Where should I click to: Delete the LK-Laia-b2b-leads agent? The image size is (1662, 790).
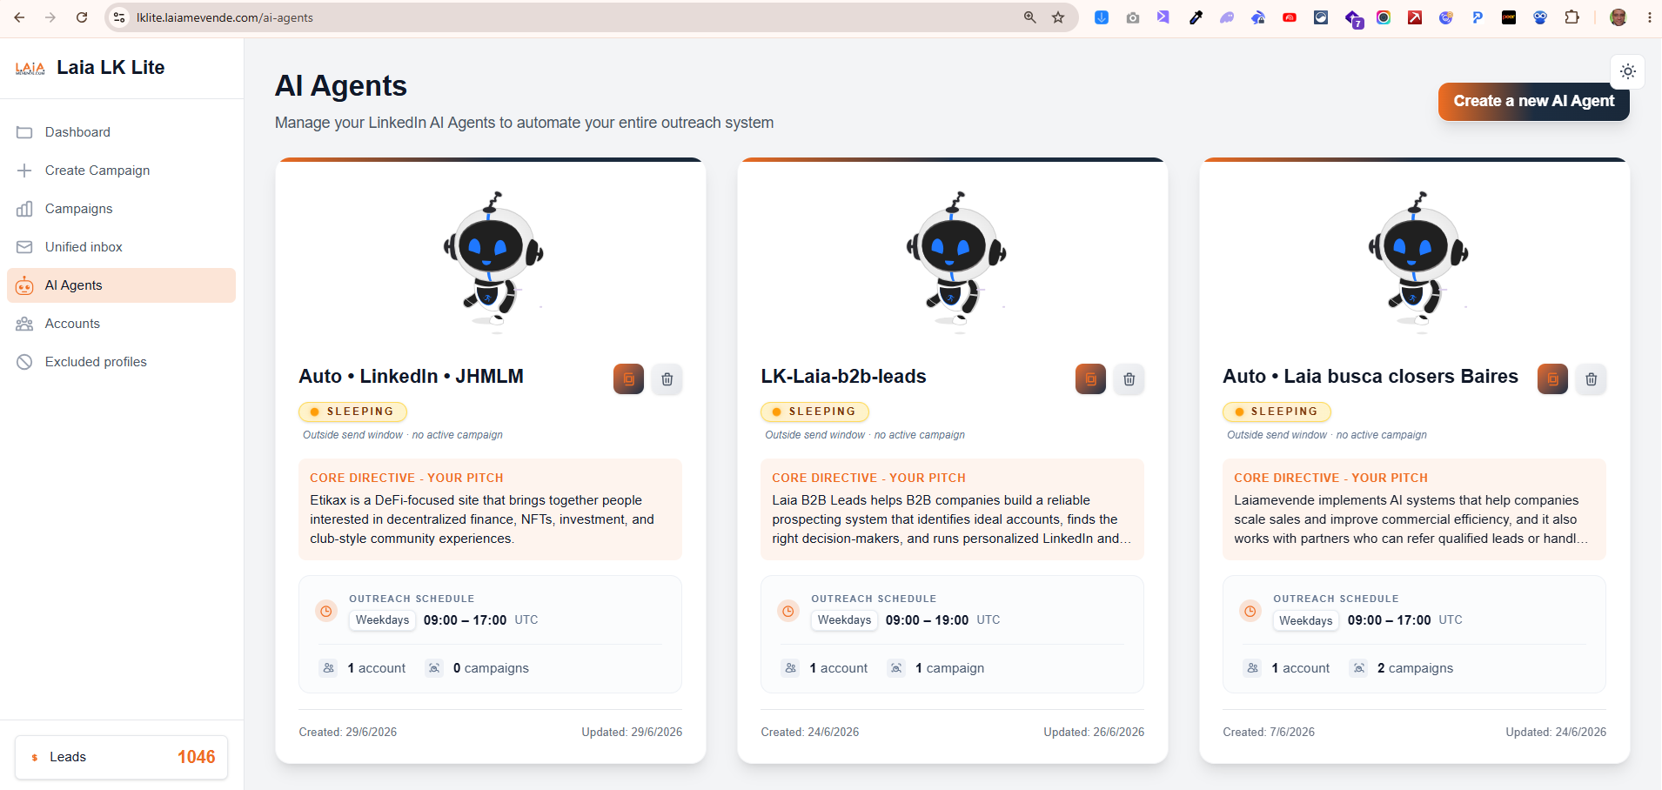coord(1129,379)
